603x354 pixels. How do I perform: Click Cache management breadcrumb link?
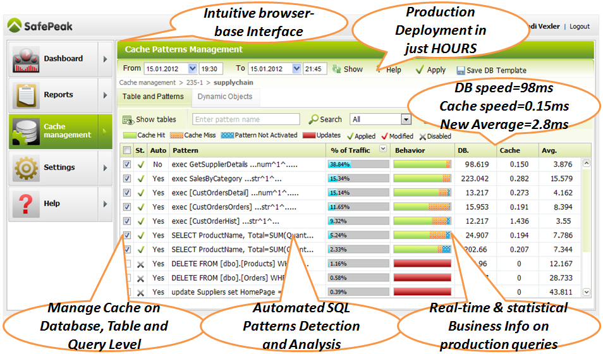tap(147, 83)
